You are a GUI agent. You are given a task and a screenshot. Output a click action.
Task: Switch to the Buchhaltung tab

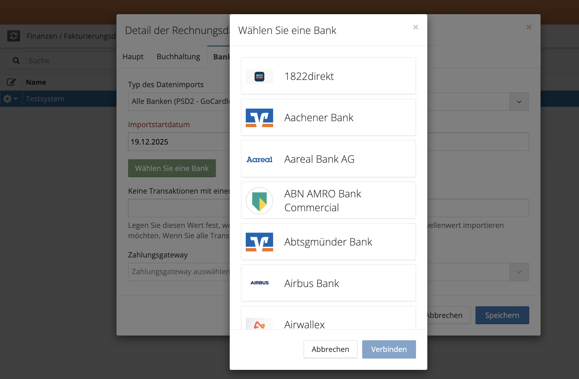[x=178, y=57]
